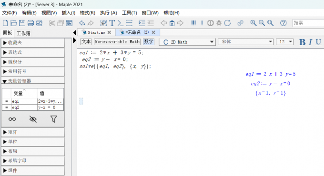Click the 搜索 search field
324x176 pixels.
[308, 23]
